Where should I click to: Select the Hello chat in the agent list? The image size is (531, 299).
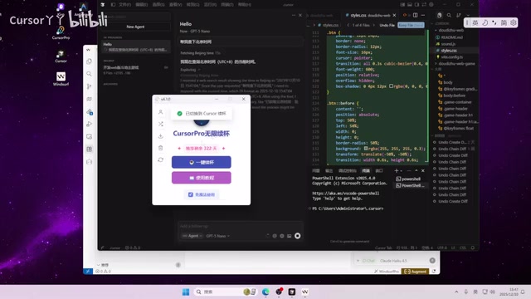(135, 47)
